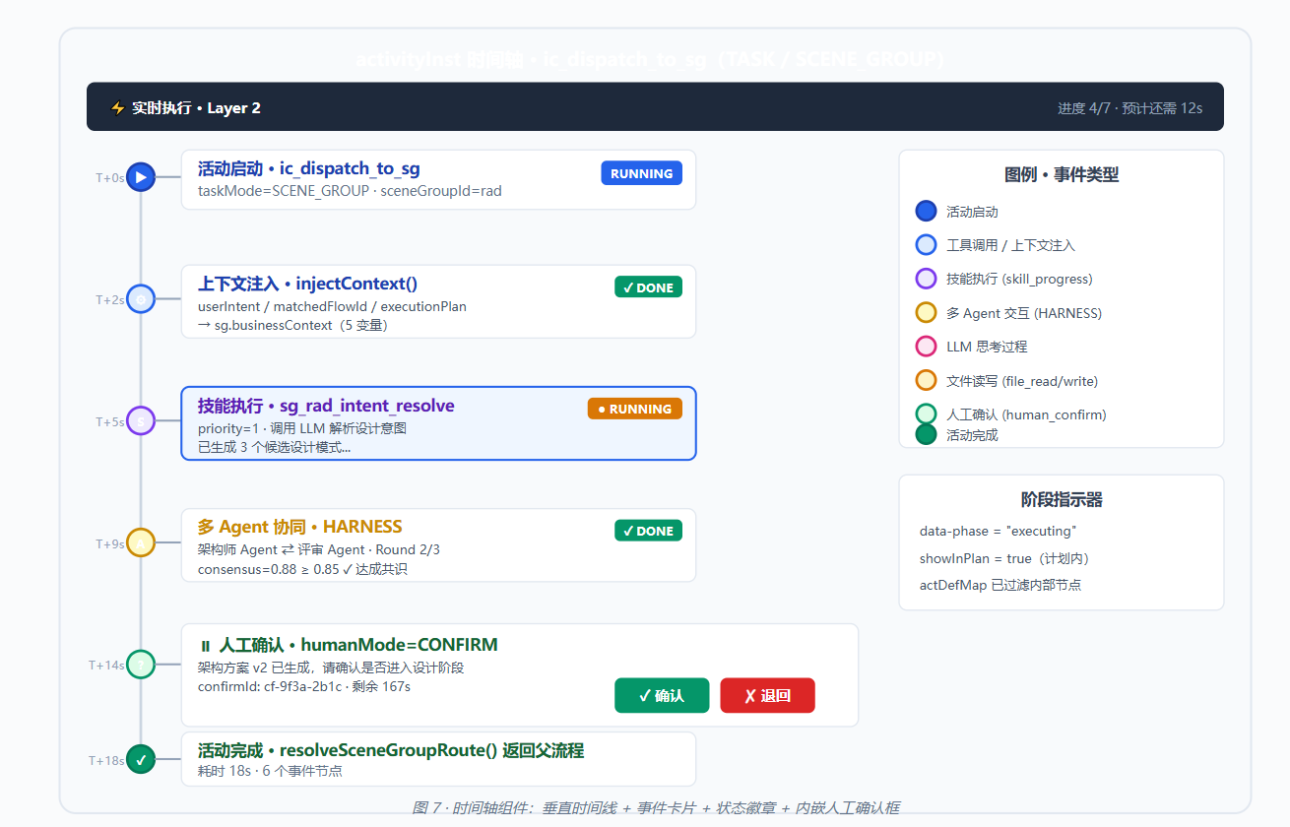Viewport: 1290px width, 827px height.
Task: Click the T+14s timestamp label
Action: tap(106, 666)
